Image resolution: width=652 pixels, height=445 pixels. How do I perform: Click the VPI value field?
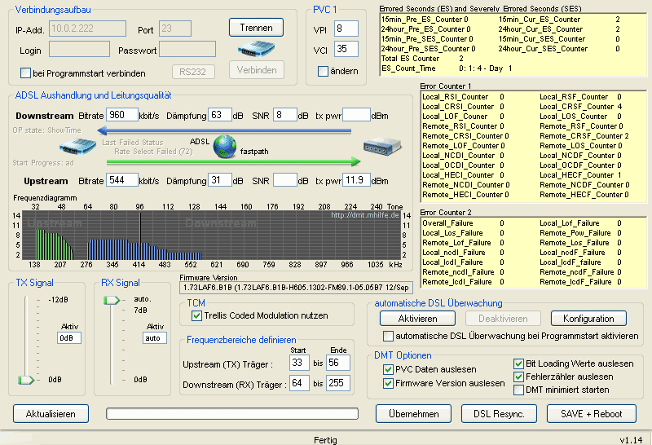tap(346, 29)
